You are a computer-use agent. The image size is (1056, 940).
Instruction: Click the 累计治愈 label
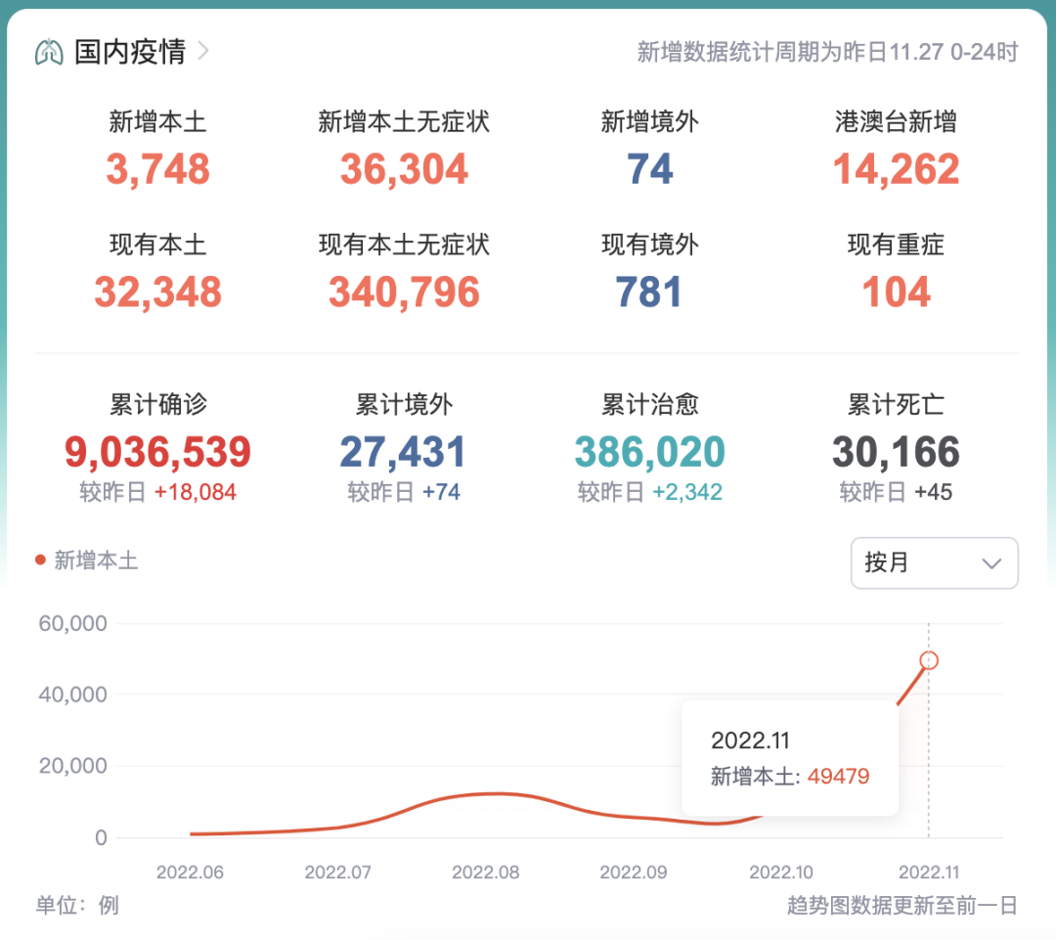649,404
